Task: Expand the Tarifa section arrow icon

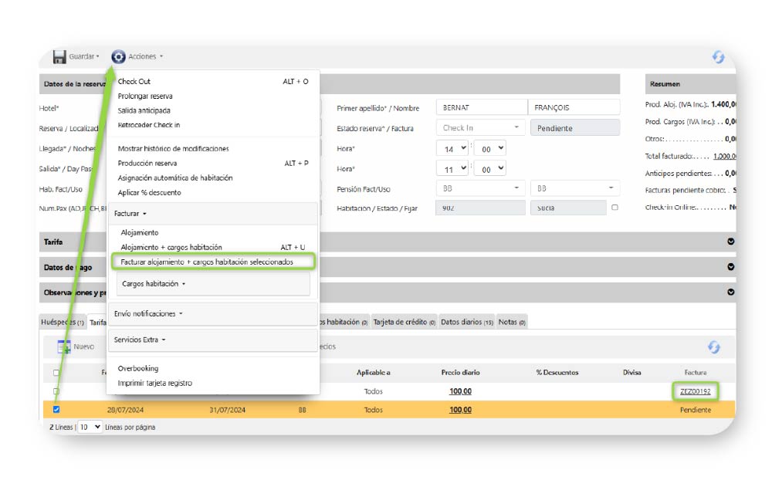Action: point(730,242)
